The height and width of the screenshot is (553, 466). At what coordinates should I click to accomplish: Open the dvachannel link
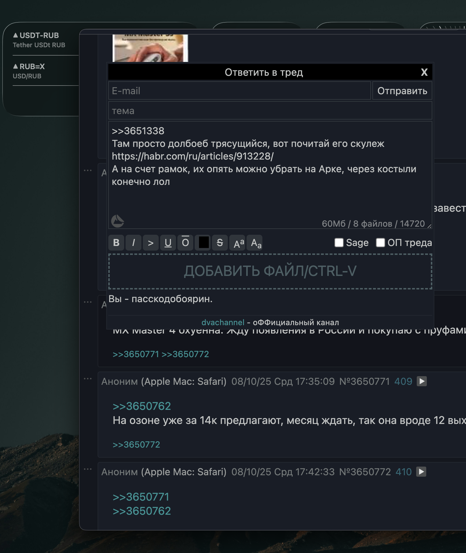[223, 322]
